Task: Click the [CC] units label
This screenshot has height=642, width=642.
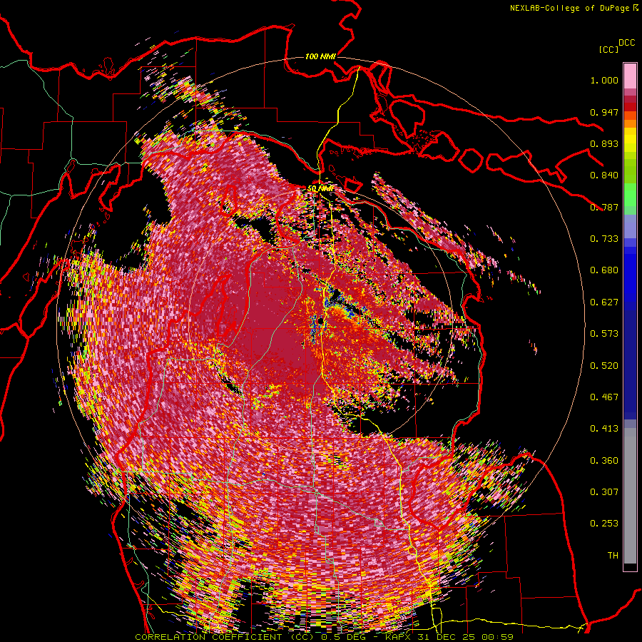Action: (x=609, y=49)
